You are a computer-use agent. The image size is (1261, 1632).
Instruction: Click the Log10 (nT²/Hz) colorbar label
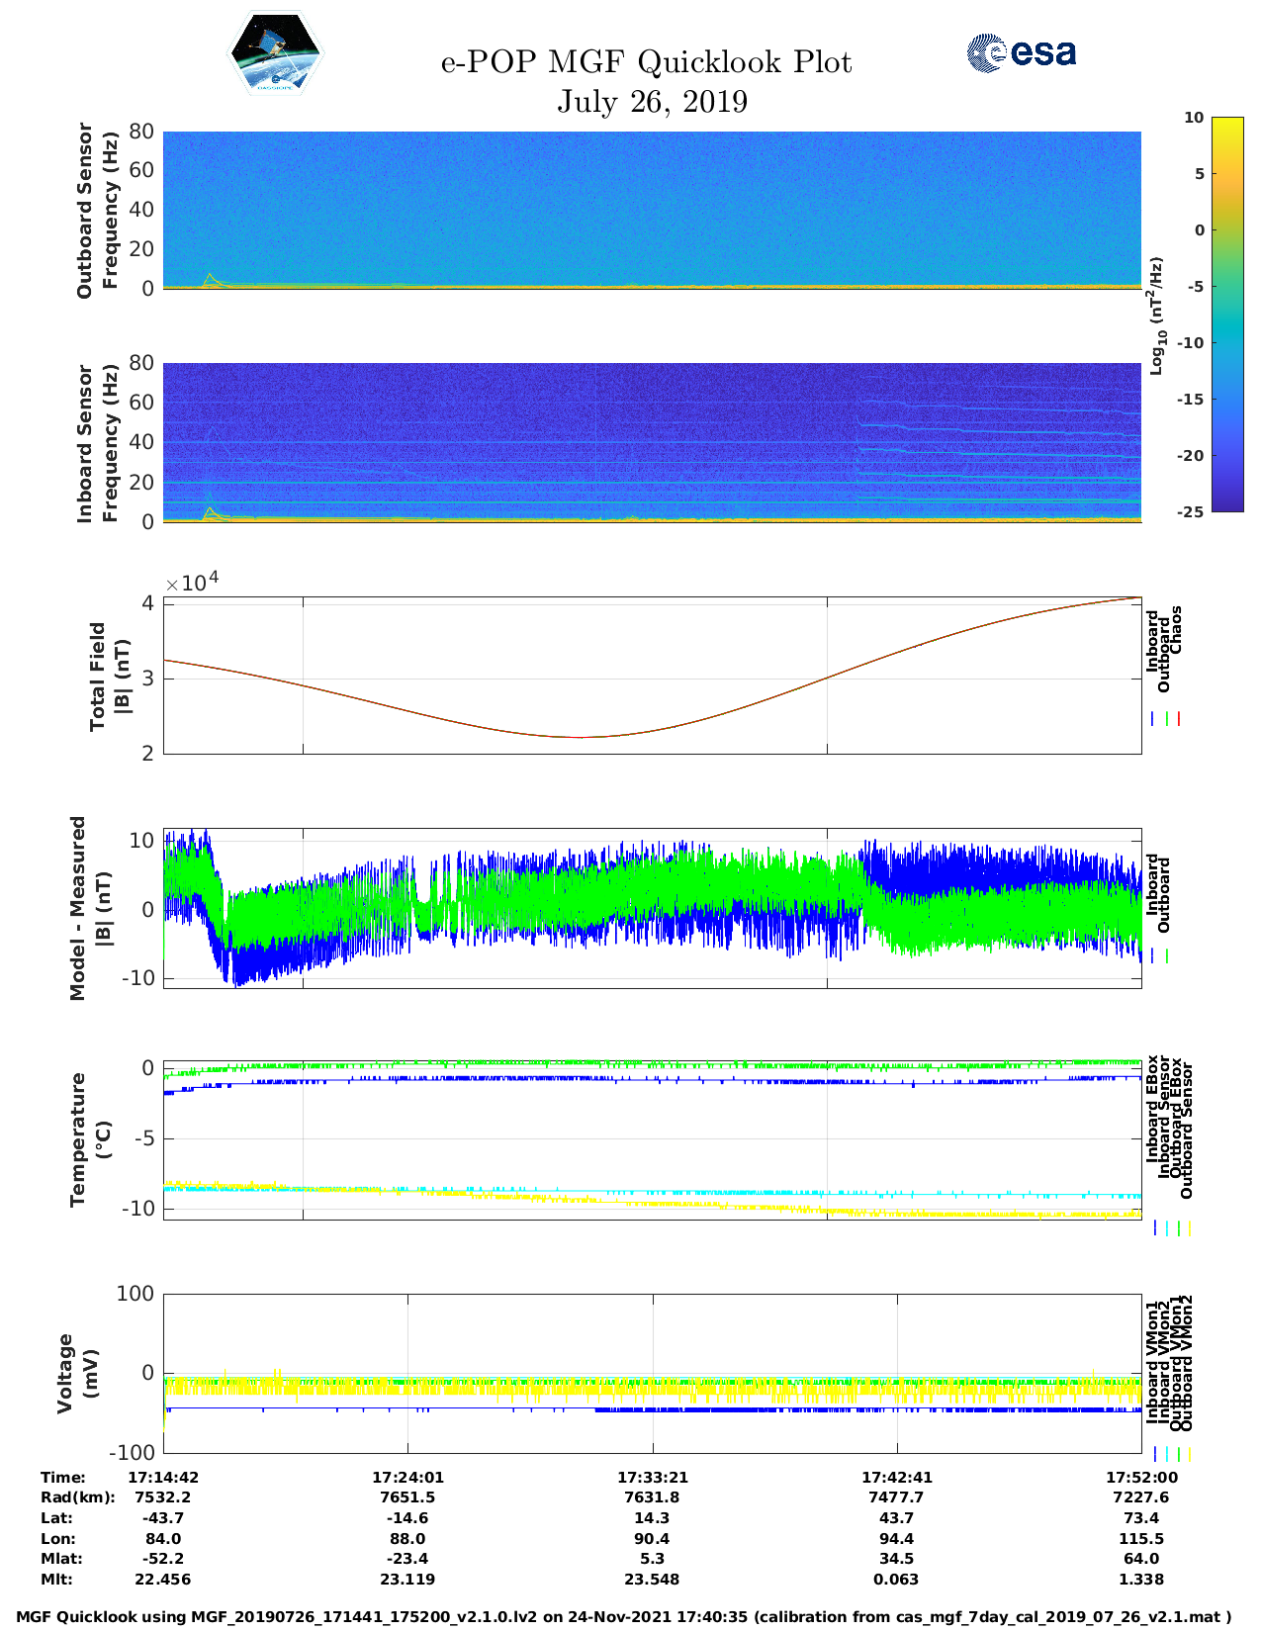[x=1155, y=316]
